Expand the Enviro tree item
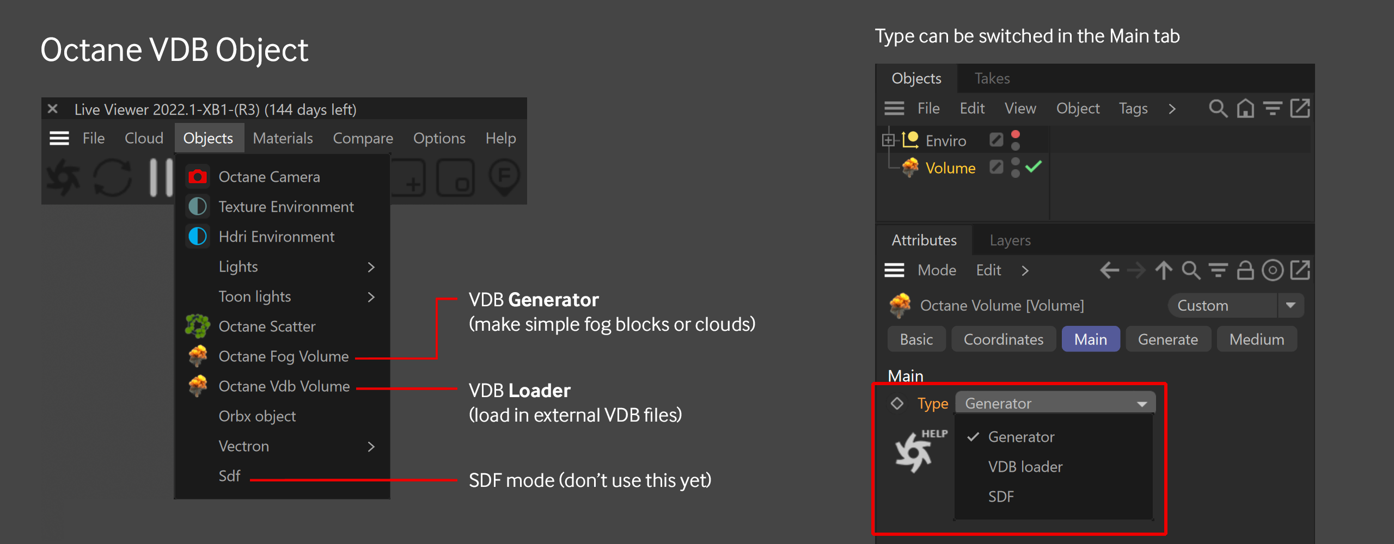1394x544 pixels. [888, 140]
